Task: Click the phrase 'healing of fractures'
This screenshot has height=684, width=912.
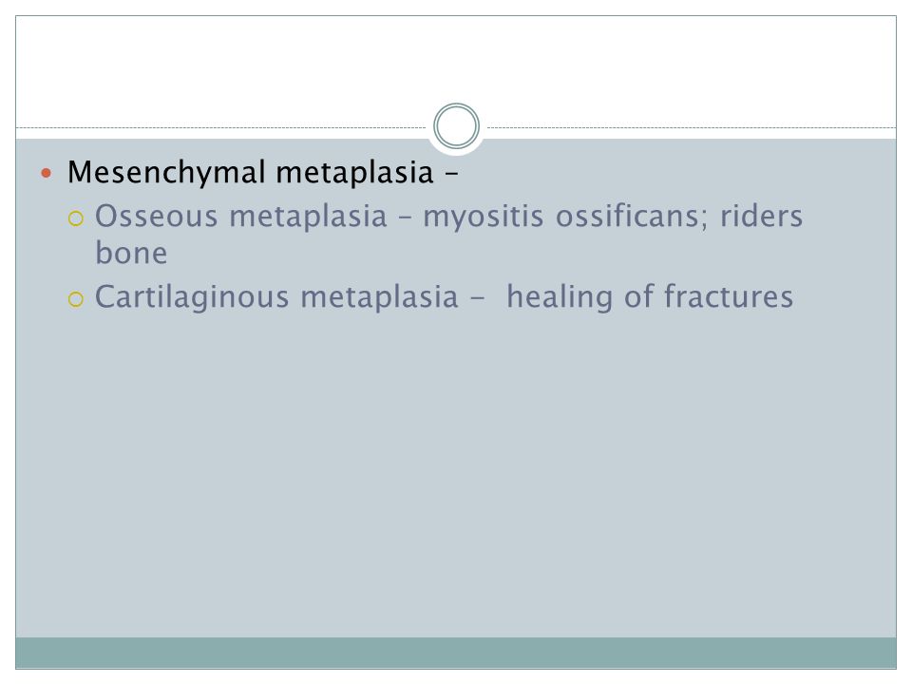Action: [650, 296]
